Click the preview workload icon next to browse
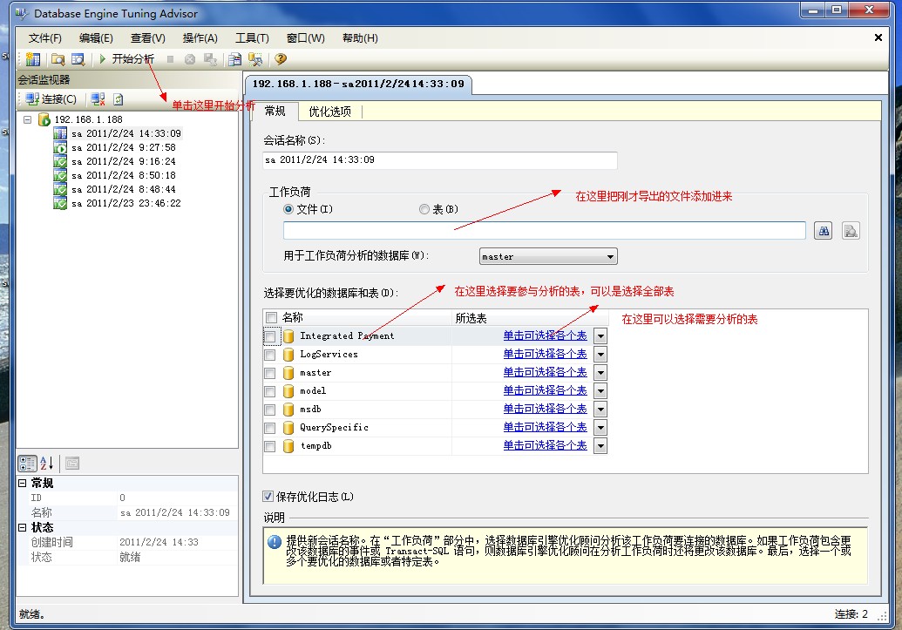Viewport: 902px width, 630px height. 851,231
